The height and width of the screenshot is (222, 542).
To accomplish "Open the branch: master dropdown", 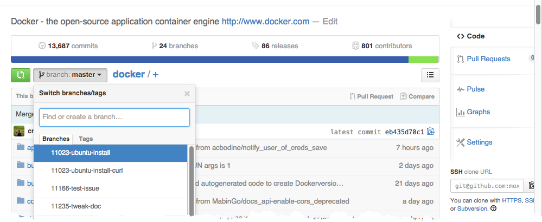I will [70, 75].
